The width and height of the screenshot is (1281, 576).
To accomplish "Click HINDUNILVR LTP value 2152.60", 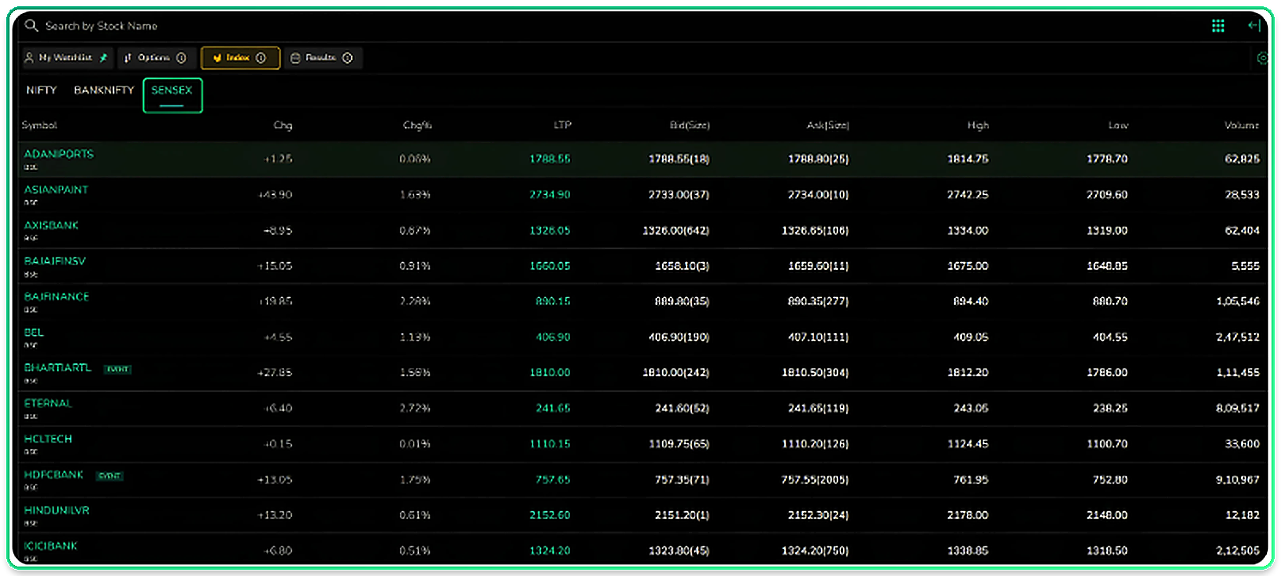I will pos(550,515).
